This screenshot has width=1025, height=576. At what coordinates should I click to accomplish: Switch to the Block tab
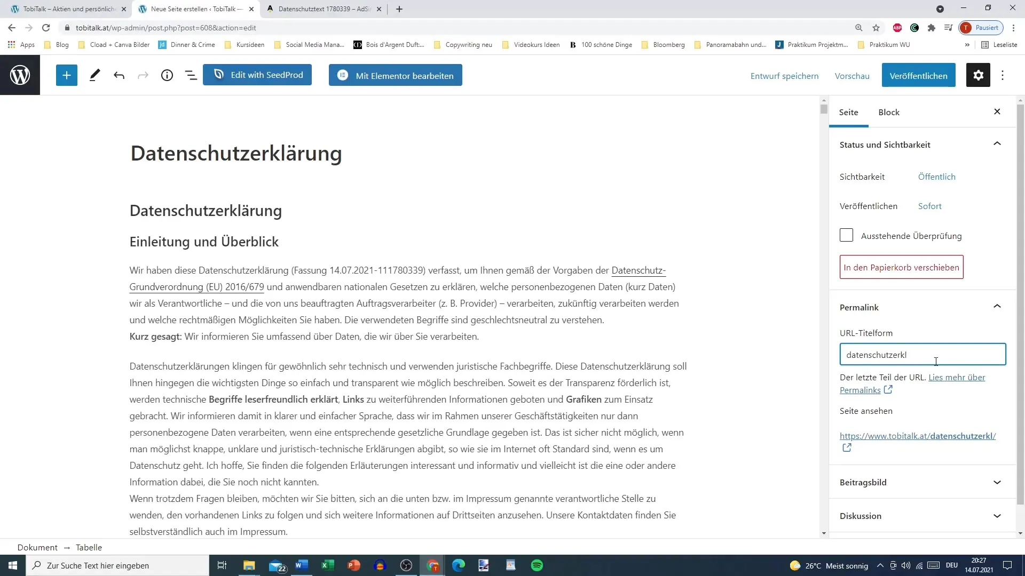pyautogui.click(x=888, y=112)
